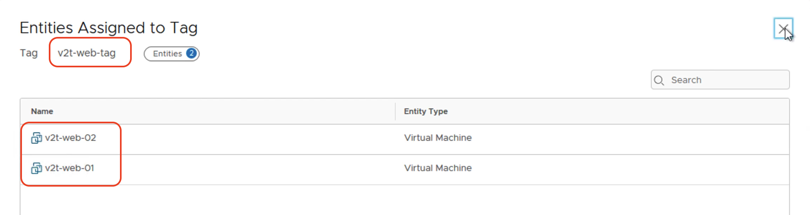Click the Search placeholder text
Screen dimensions: 810x215
[686, 80]
